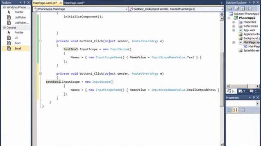Image resolution: width=261 pixels, height=146 pixels.
Task: Open the Toolbox window options dropdown
Action: coord(20,2)
